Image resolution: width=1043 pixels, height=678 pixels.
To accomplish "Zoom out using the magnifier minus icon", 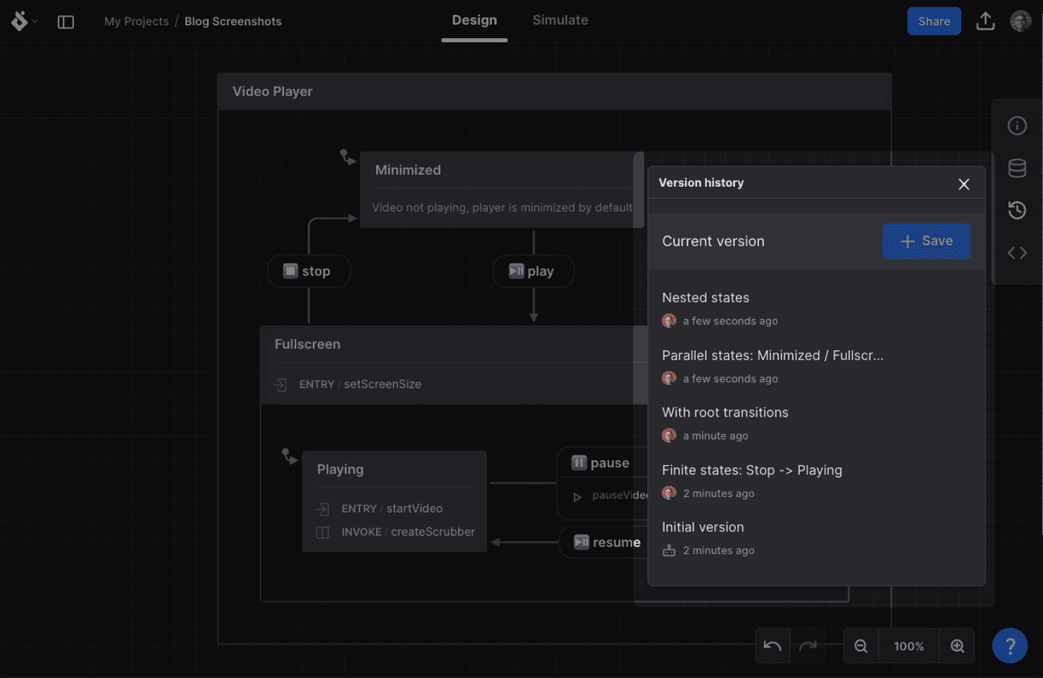I will pyautogui.click(x=860, y=646).
